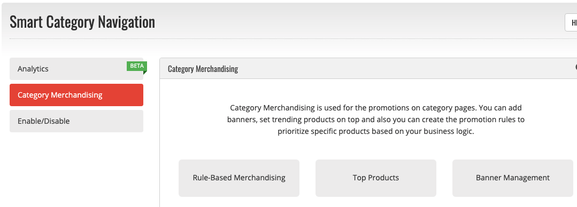Click the gray header bar of the merchandising panel
577x207 pixels.
click(x=368, y=69)
